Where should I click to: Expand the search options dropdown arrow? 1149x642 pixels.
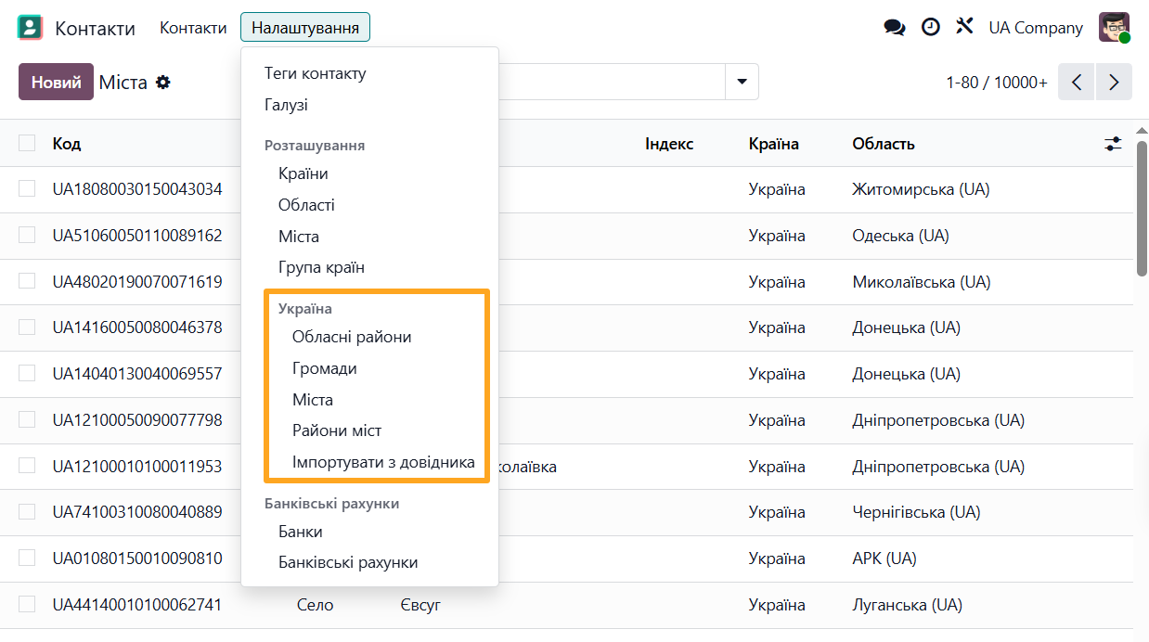pos(742,82)
